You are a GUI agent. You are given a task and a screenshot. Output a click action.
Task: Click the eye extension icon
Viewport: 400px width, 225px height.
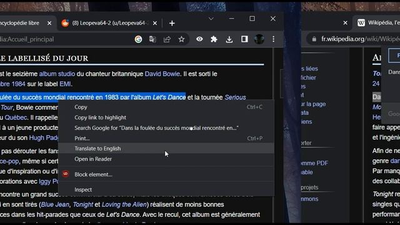point(199,39)
